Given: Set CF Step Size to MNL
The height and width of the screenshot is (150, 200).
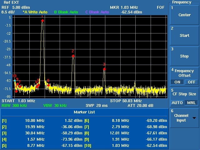Looking at the screenshot, I should coord(191,103).
